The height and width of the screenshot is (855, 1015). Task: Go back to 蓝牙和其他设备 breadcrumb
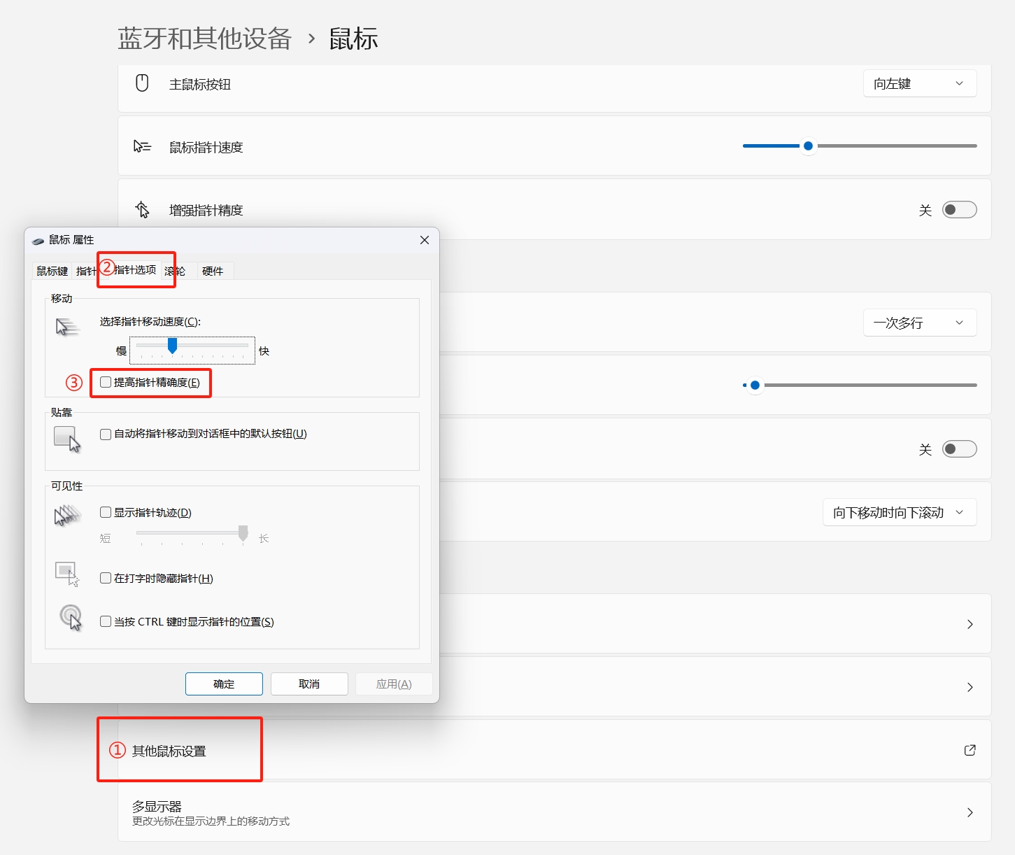pos(204,38)
